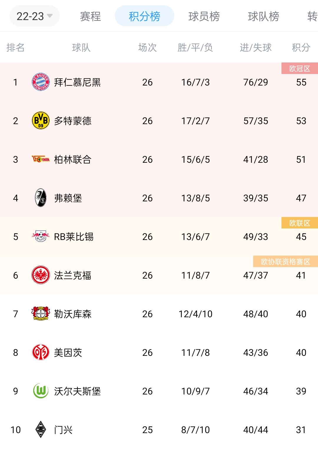Tap the Bayer Leverkusen logo

point(41,314)
